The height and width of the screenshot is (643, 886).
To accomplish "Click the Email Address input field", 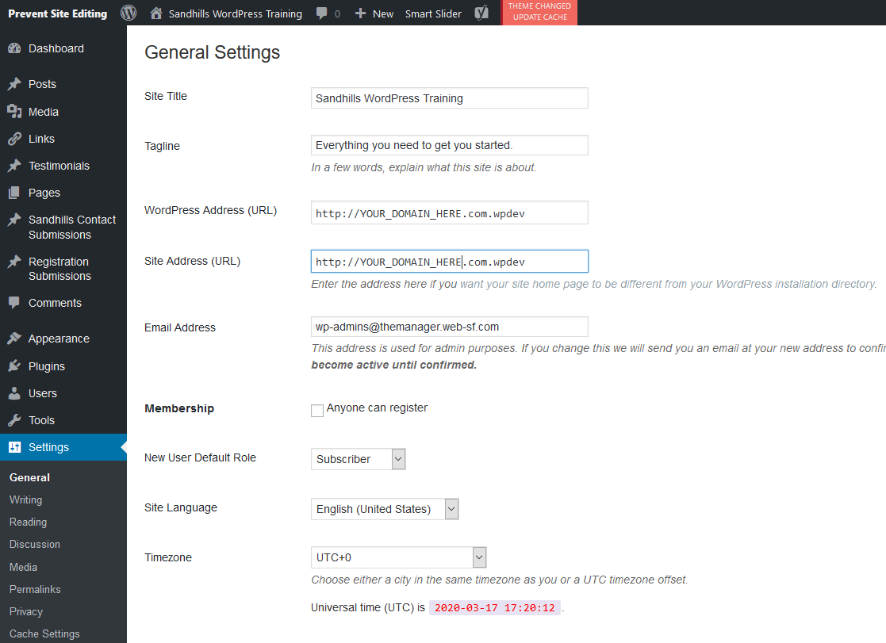I will click(x=449, y=327).
